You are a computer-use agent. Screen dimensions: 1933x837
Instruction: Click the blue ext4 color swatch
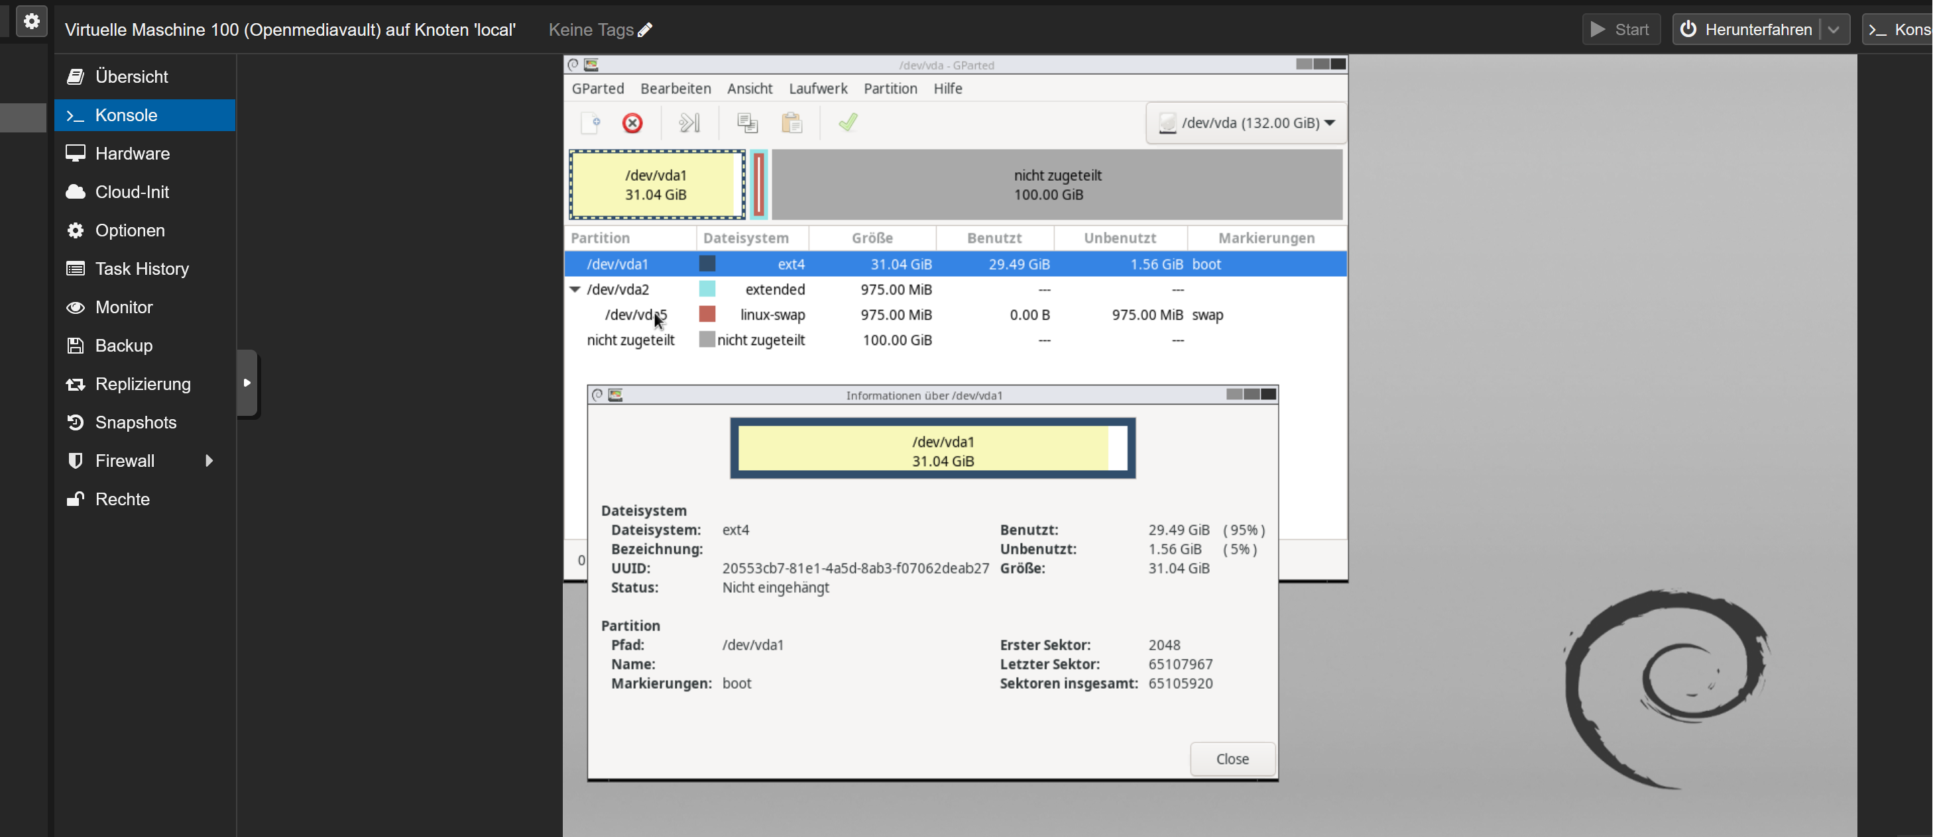coord(707,264)
